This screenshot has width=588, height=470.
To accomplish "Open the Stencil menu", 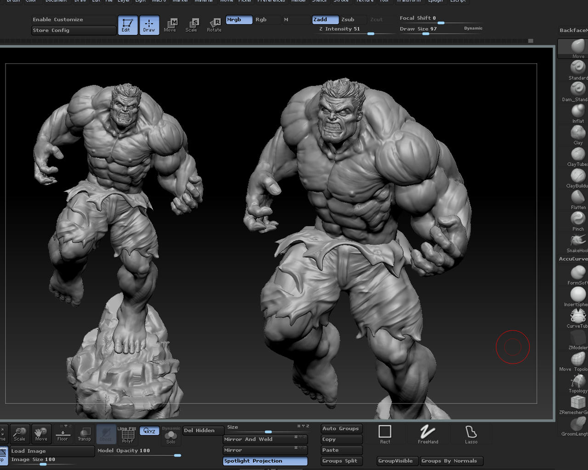I will click(x=319, y=1).
